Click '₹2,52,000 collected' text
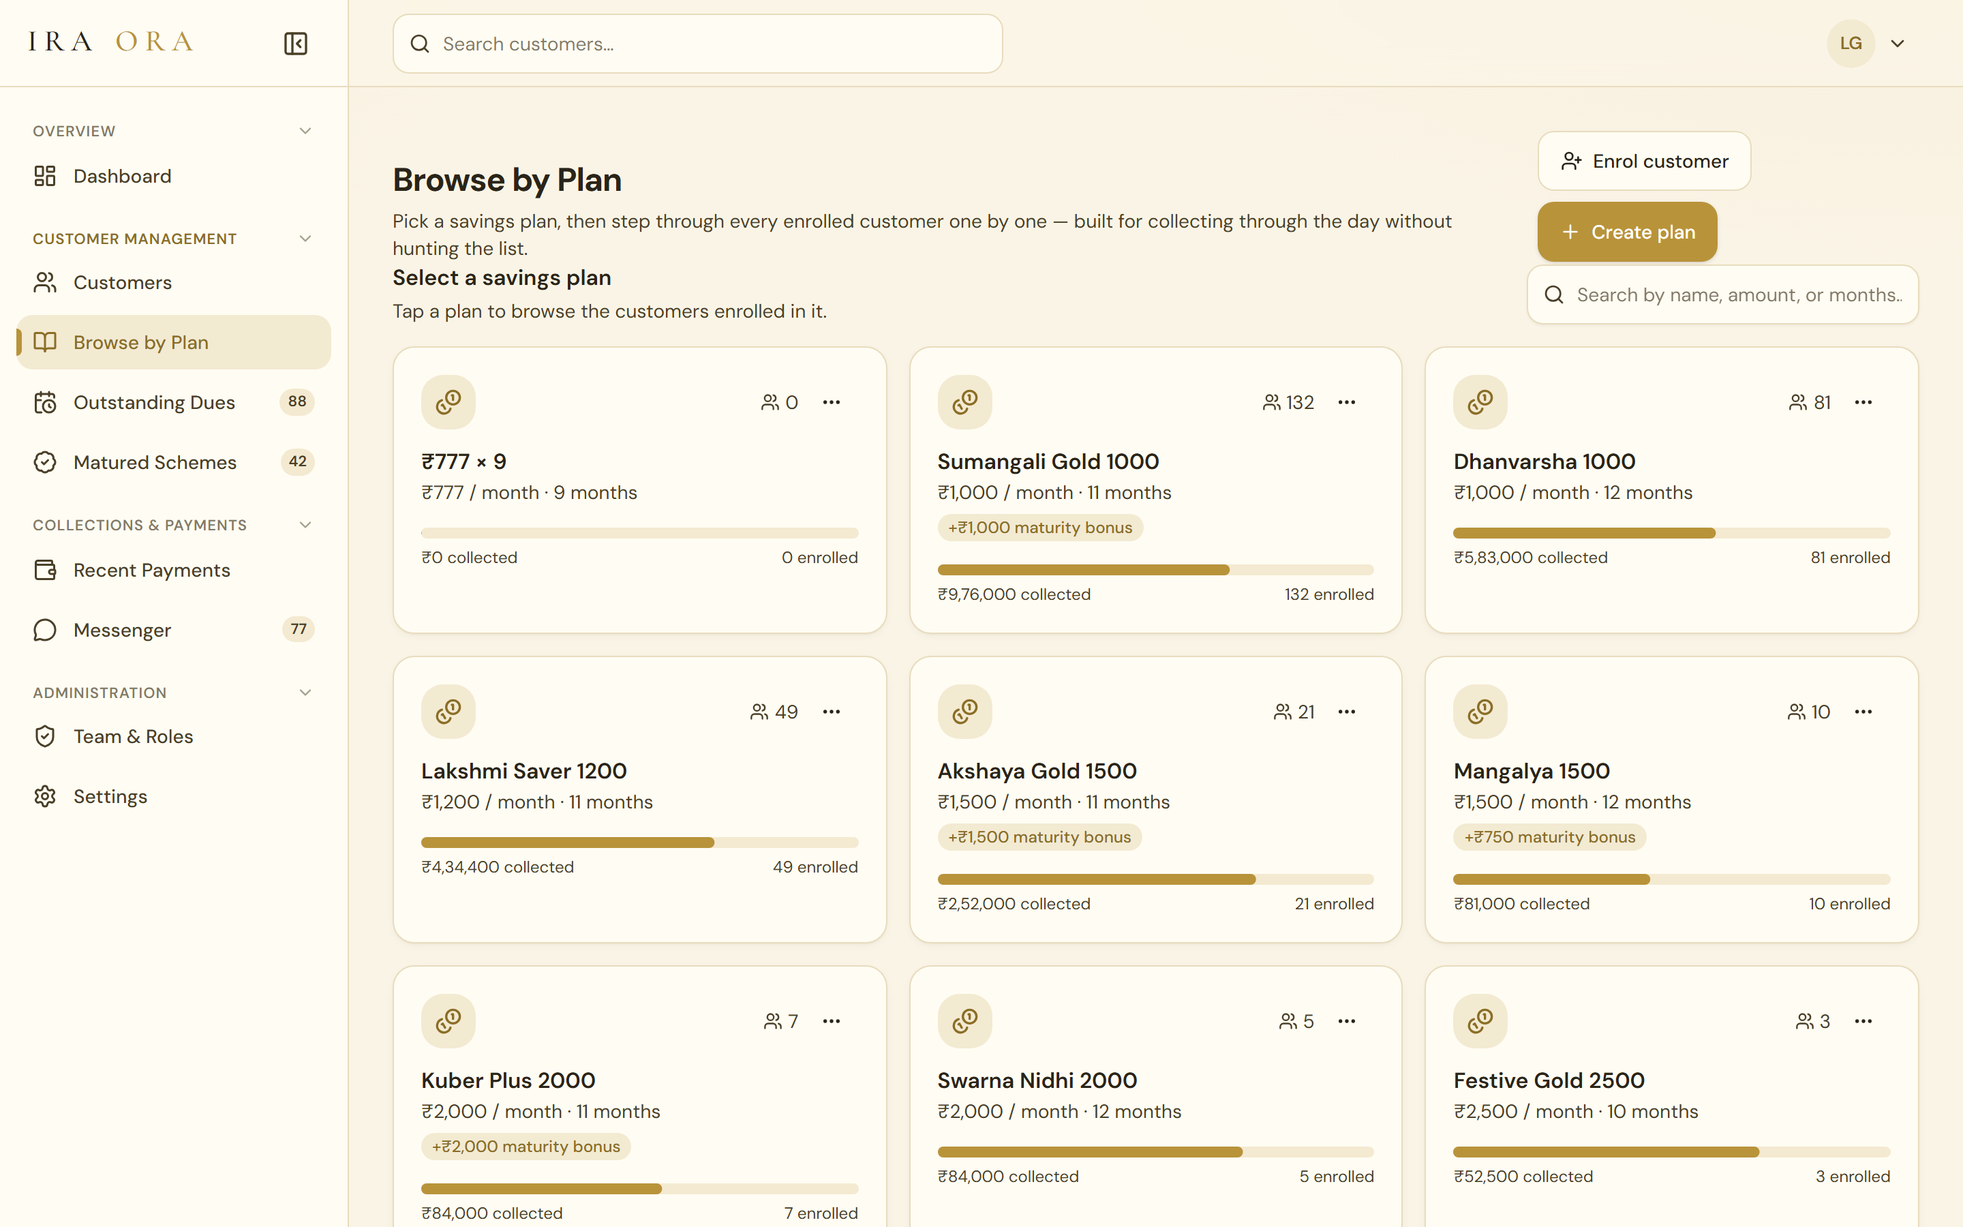1963x1227 pixels. click(1014, 903)
